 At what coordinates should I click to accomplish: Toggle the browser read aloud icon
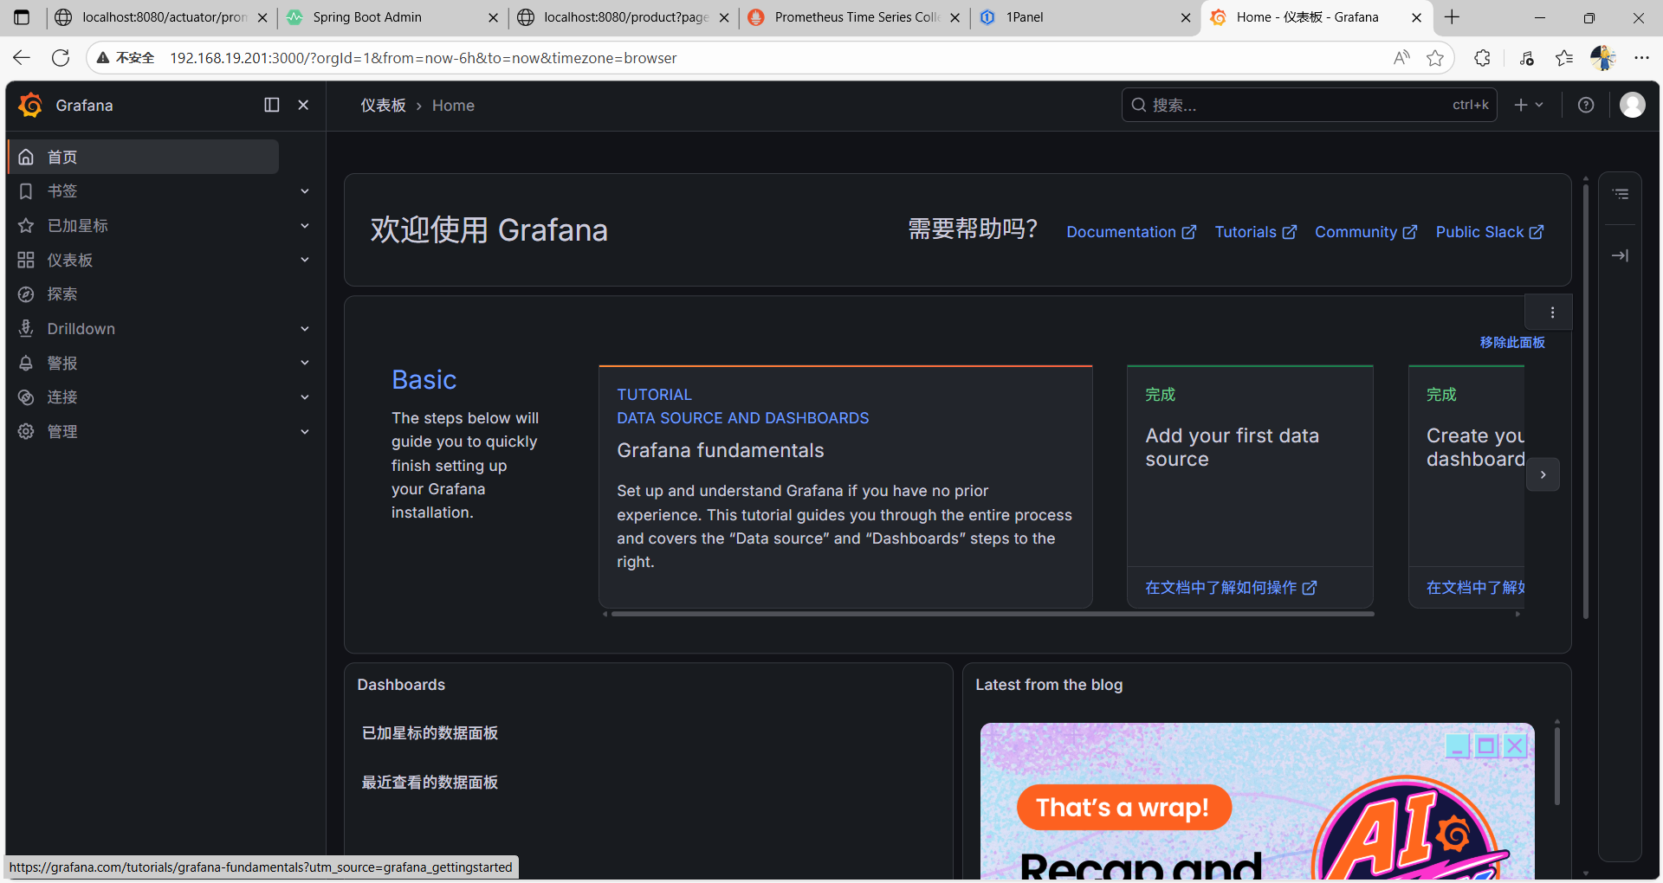(1401, 58)
